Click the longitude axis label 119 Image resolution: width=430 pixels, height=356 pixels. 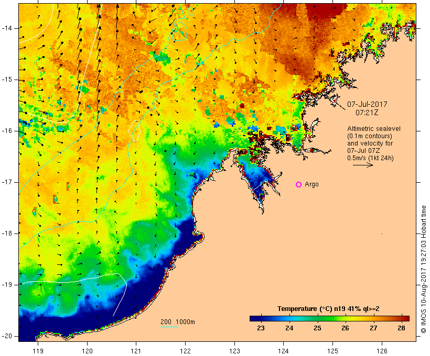38,351
